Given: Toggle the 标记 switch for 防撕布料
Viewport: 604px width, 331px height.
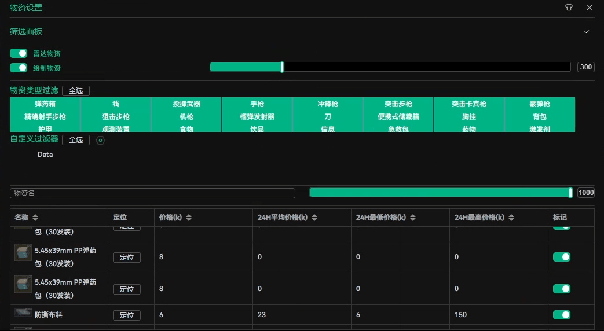Looking at the screenshot, I should pyautogui.click(x=561, y=315).
